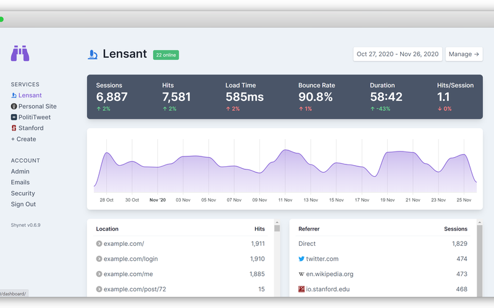Click the Shynet binoculars logo

pyautogui.click(x=20, y=54)
